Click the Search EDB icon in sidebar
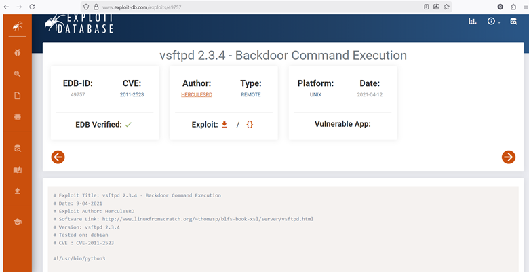This screenshot has height=272, width=529. [x=17, y=148]
